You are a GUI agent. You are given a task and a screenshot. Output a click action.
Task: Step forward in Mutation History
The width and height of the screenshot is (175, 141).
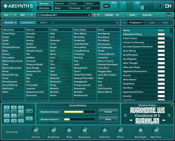pos(169,115)
